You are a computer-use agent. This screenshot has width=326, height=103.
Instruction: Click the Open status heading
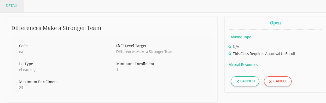275,23
